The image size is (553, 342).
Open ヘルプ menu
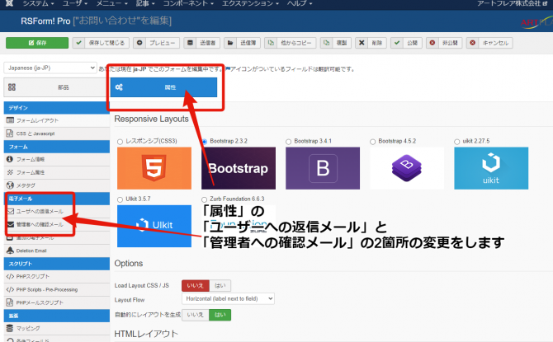(x=300, y=3)
